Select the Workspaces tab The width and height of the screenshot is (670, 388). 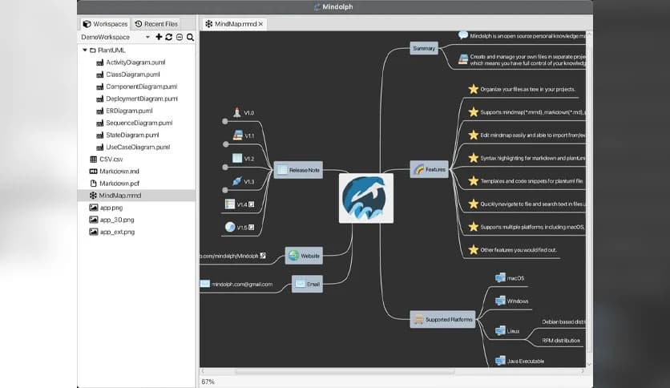tap(105, 24)
